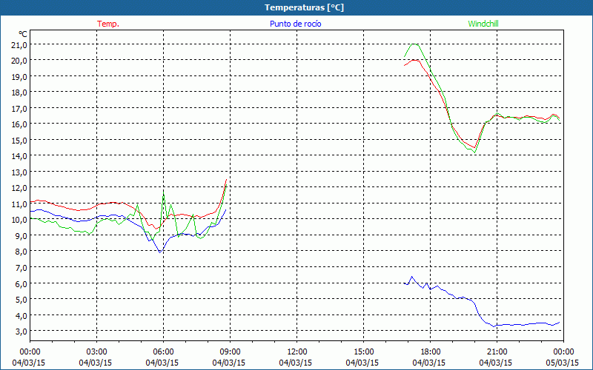Click the 15,0 y-axis value

coord(19,141)
